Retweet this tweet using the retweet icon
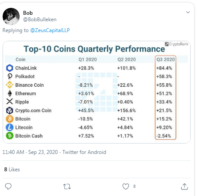This screenshot has height=196, width=198. pyautogui.click(x=67, y=186)
